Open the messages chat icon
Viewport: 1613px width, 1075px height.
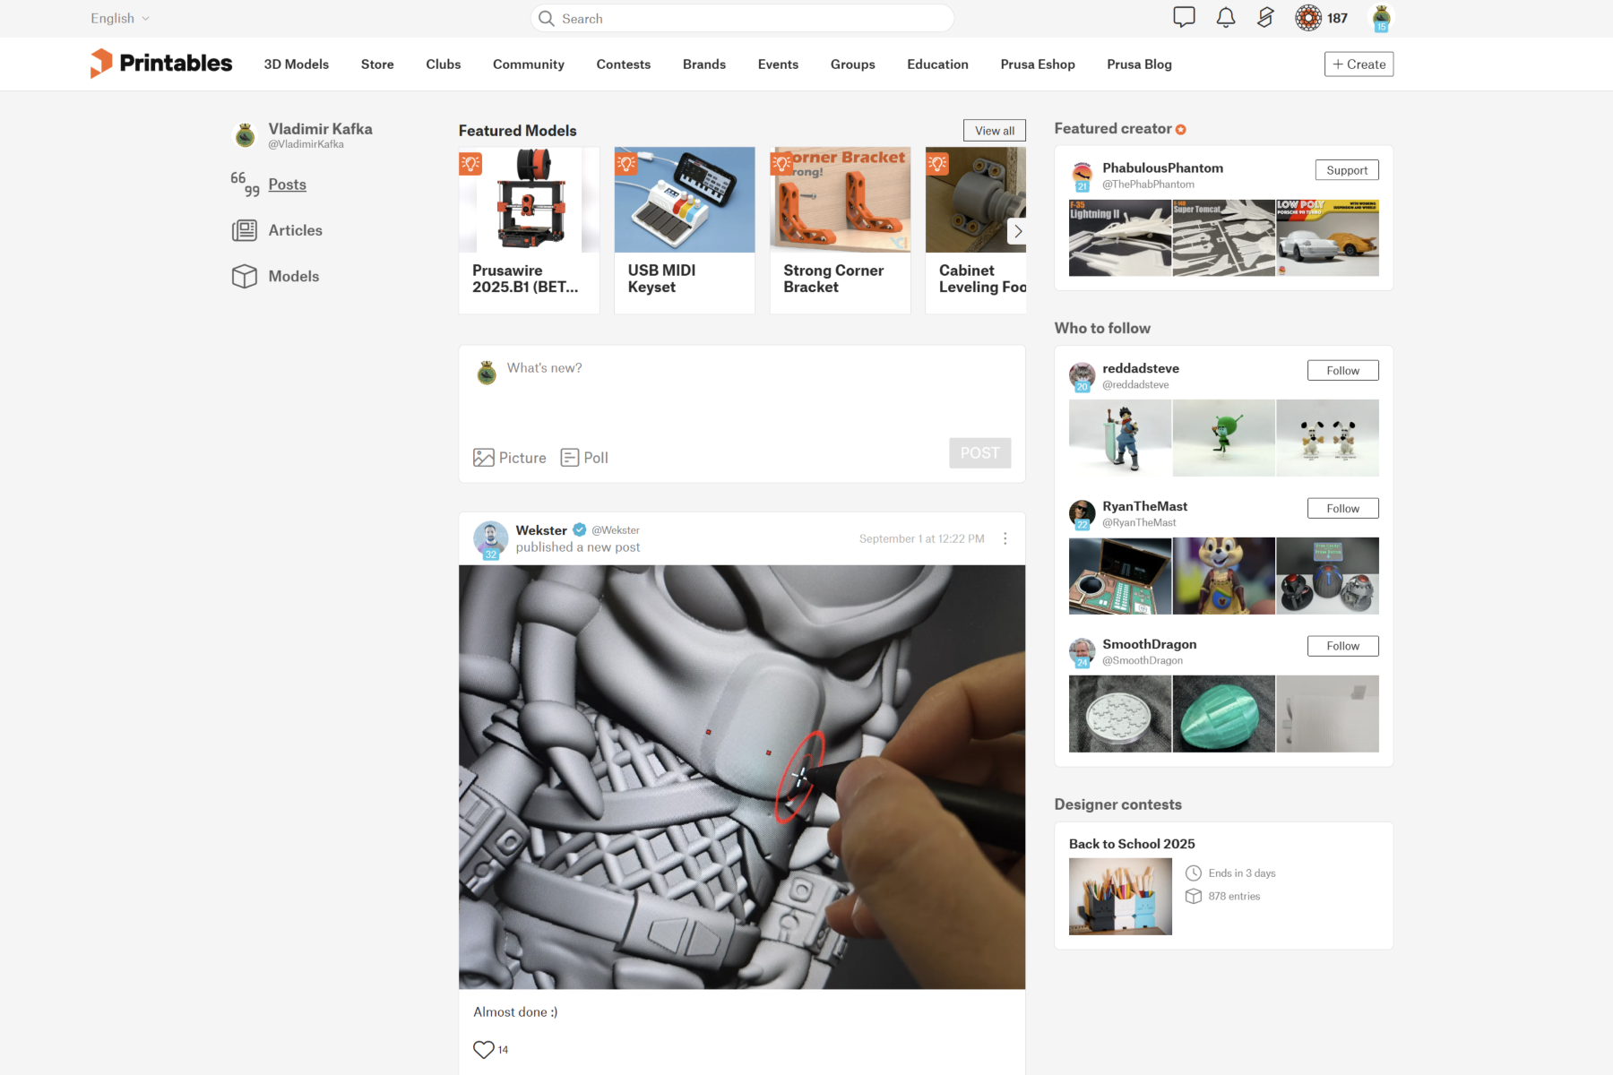(x=1184, y=17)
